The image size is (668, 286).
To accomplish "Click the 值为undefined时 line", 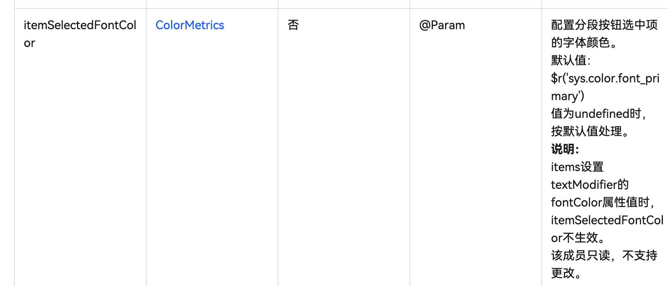I will click(x=598, y=114).
